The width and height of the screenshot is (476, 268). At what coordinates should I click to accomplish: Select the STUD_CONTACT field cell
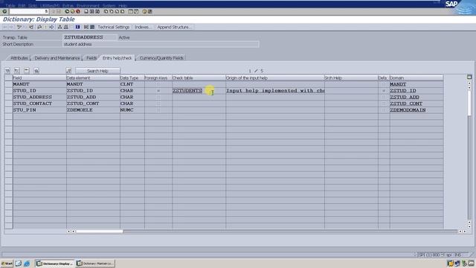coord(39,103)
